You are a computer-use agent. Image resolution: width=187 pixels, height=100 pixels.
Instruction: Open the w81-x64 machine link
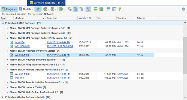click(x=19, y=78)
